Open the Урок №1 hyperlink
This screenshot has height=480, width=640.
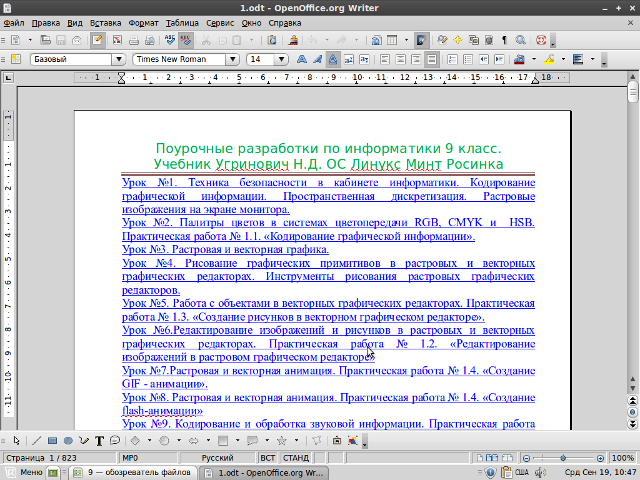click(329, 196)
